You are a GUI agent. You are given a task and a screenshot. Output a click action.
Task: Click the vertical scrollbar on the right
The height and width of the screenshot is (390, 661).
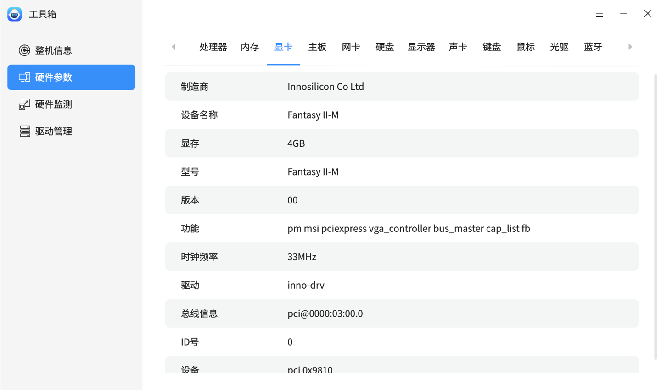click(655, 215)
